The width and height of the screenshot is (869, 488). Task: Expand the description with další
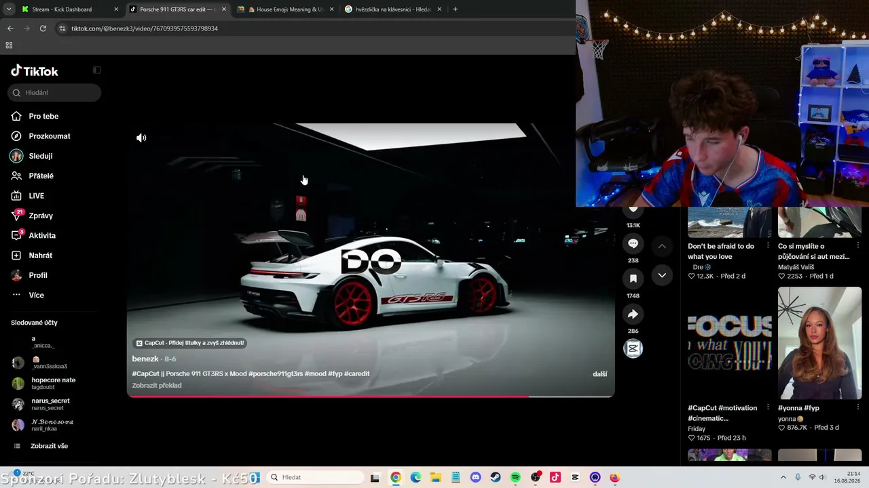pos(600,374)
